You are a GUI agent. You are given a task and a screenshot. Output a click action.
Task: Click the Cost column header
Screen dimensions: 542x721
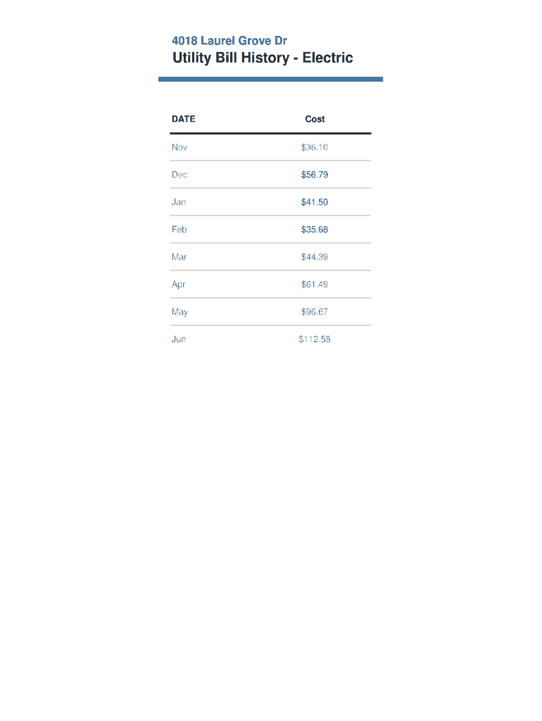tap(315, 119)
